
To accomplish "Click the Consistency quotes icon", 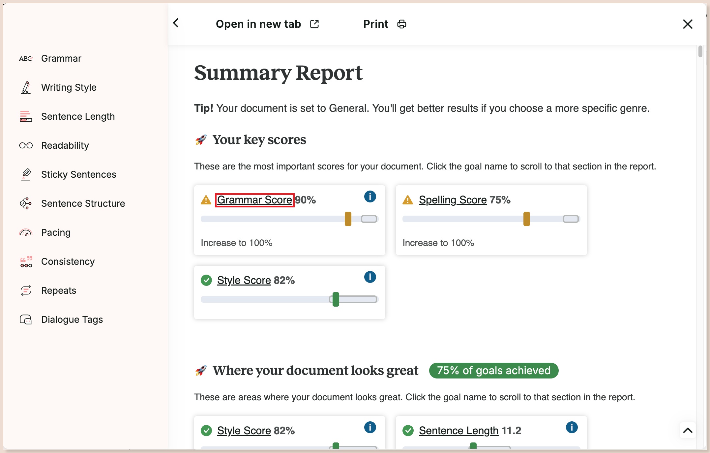I will tap(26, 261).
